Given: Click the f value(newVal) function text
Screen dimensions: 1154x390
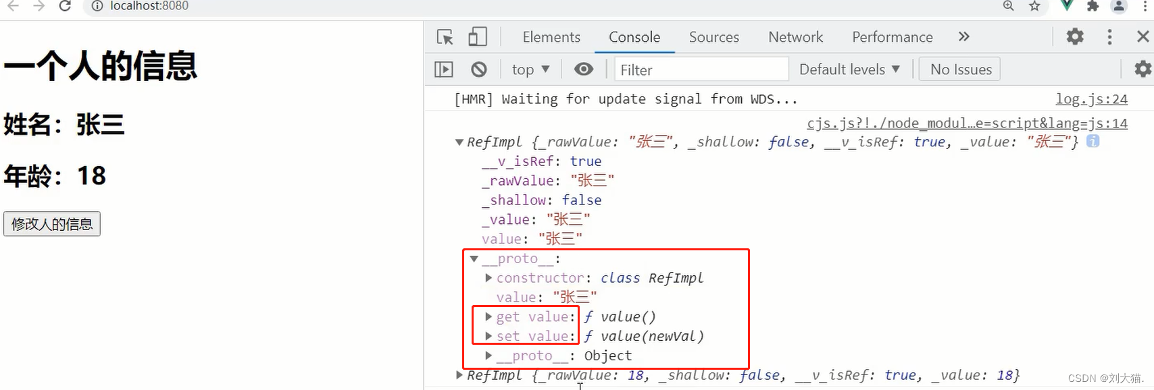Looking at the screenshot, I should click(644, 336).
